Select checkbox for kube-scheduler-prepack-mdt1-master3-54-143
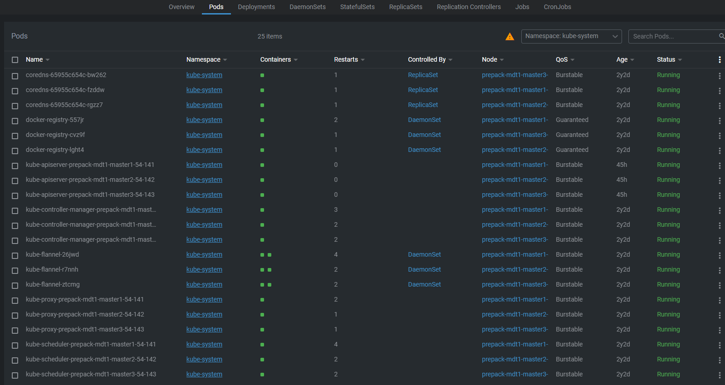The width and height of the screenshot is (725, 385). pyautogui.click(x=15, y=375)
